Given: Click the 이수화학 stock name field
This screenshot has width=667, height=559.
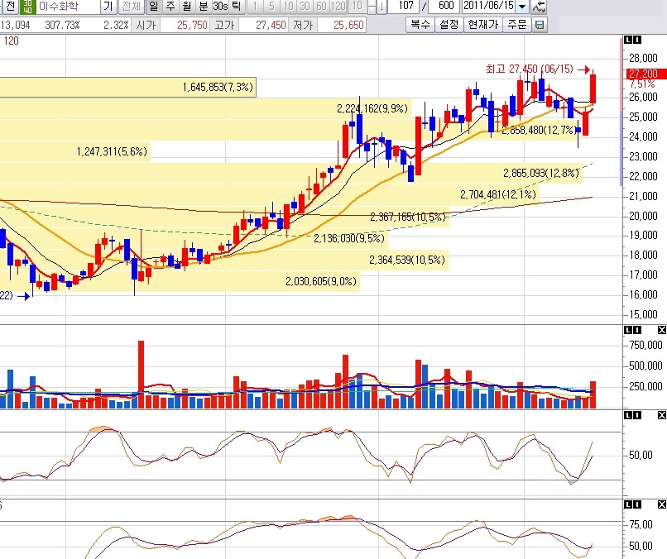Looking at the screenshot, I should (69, 7).
